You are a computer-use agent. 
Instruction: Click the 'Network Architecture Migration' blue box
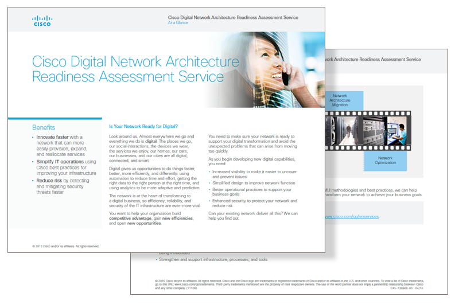pyautogui.click(x=344, y=100)
